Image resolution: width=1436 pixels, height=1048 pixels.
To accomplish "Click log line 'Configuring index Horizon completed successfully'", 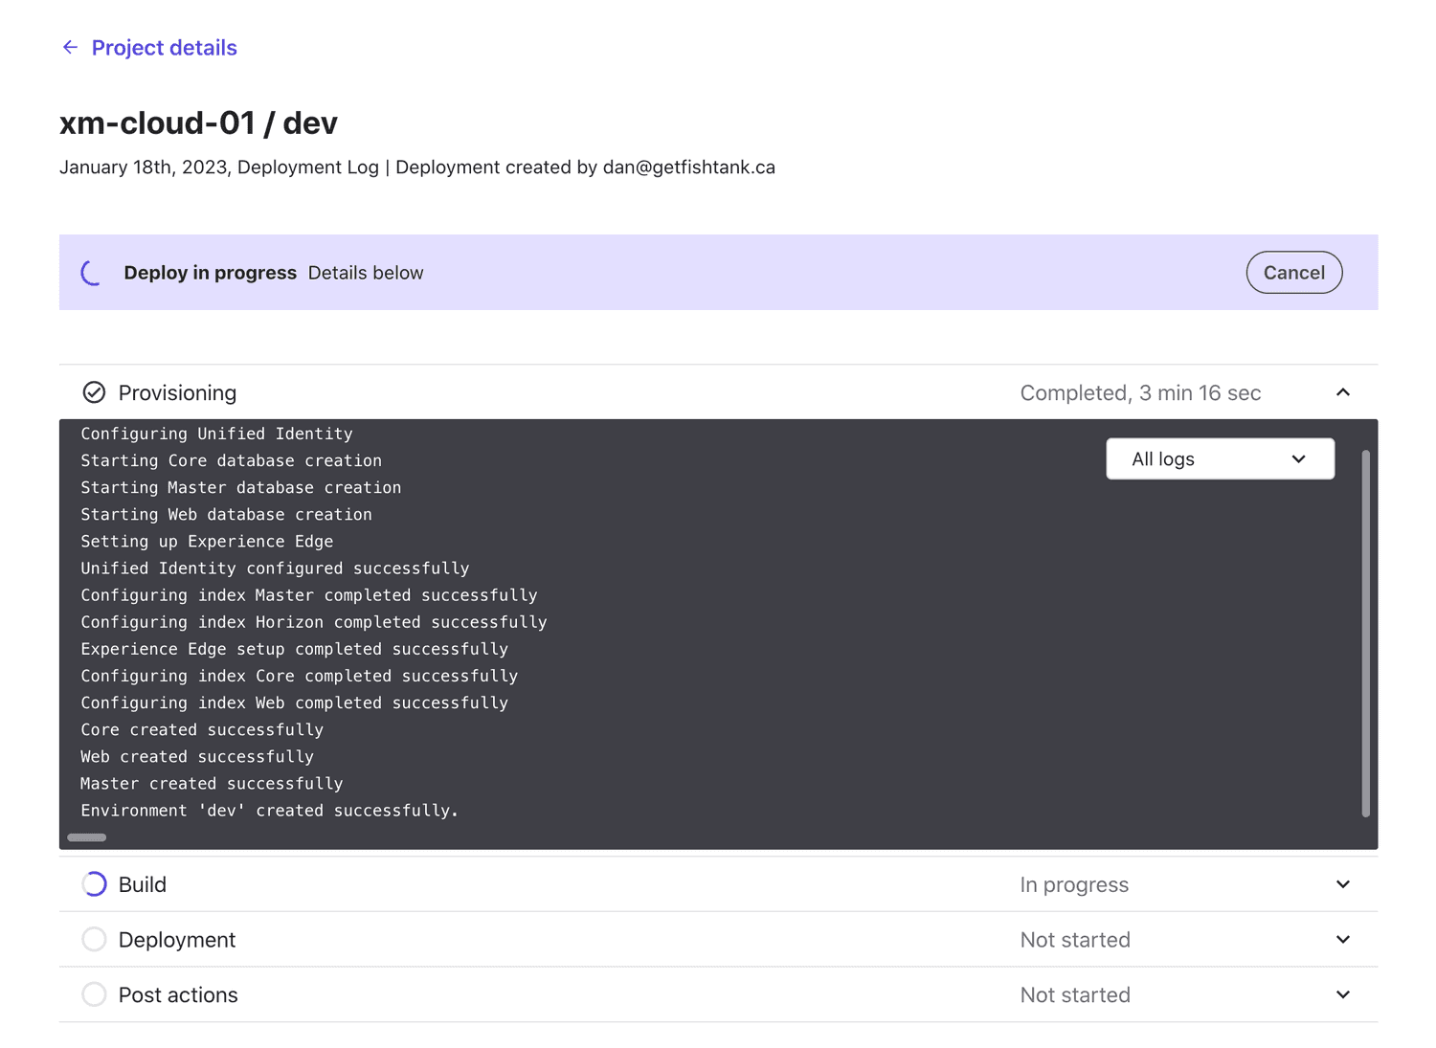I will pyautogui.click(x=314, y=622).
